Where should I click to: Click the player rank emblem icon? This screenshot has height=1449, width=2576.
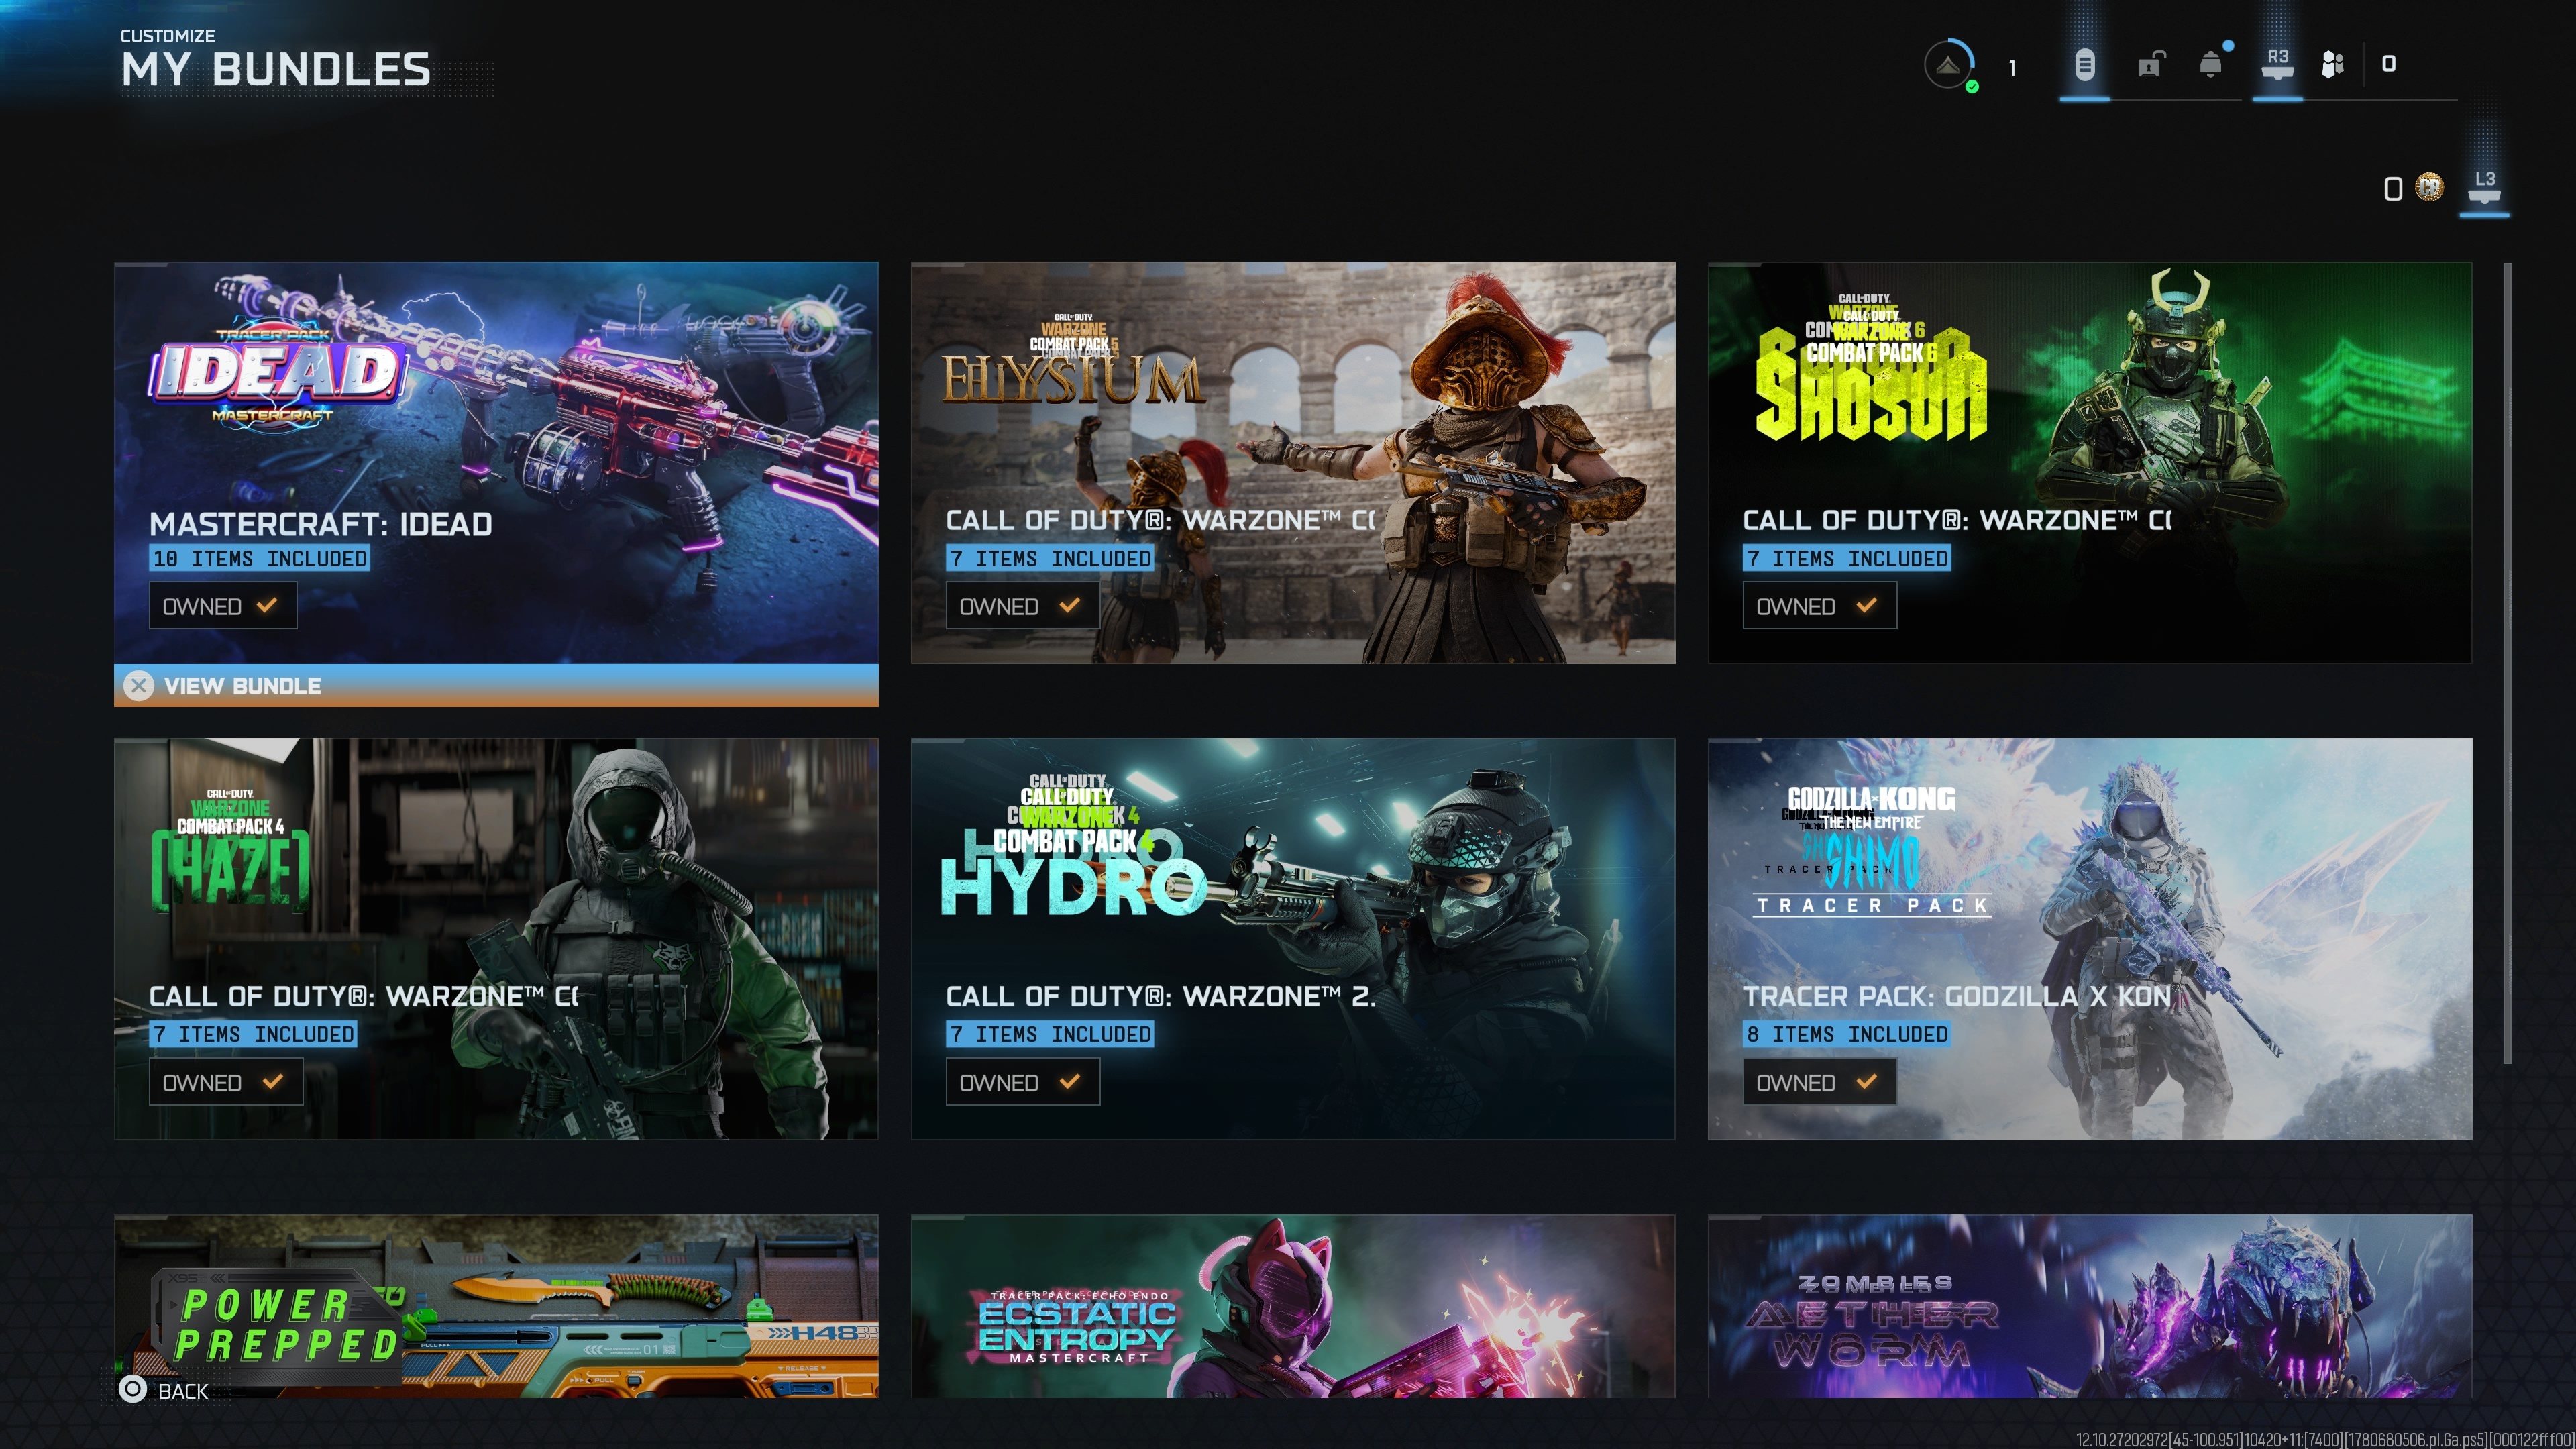1949,65
